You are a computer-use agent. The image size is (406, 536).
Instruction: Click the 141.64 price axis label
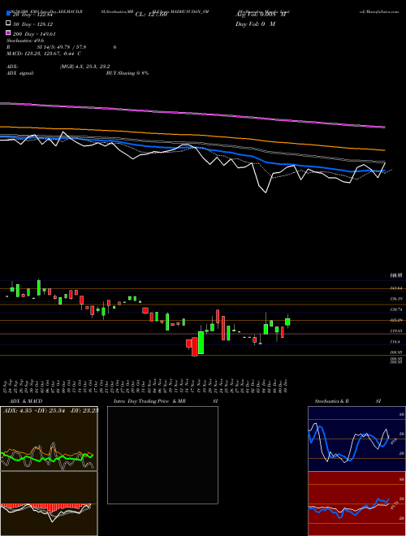pyautogui.click(x=396, y=288)
